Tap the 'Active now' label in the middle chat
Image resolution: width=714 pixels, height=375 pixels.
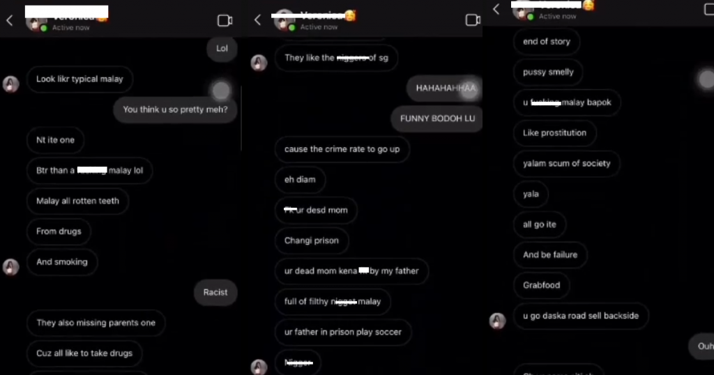coord(319,27)
